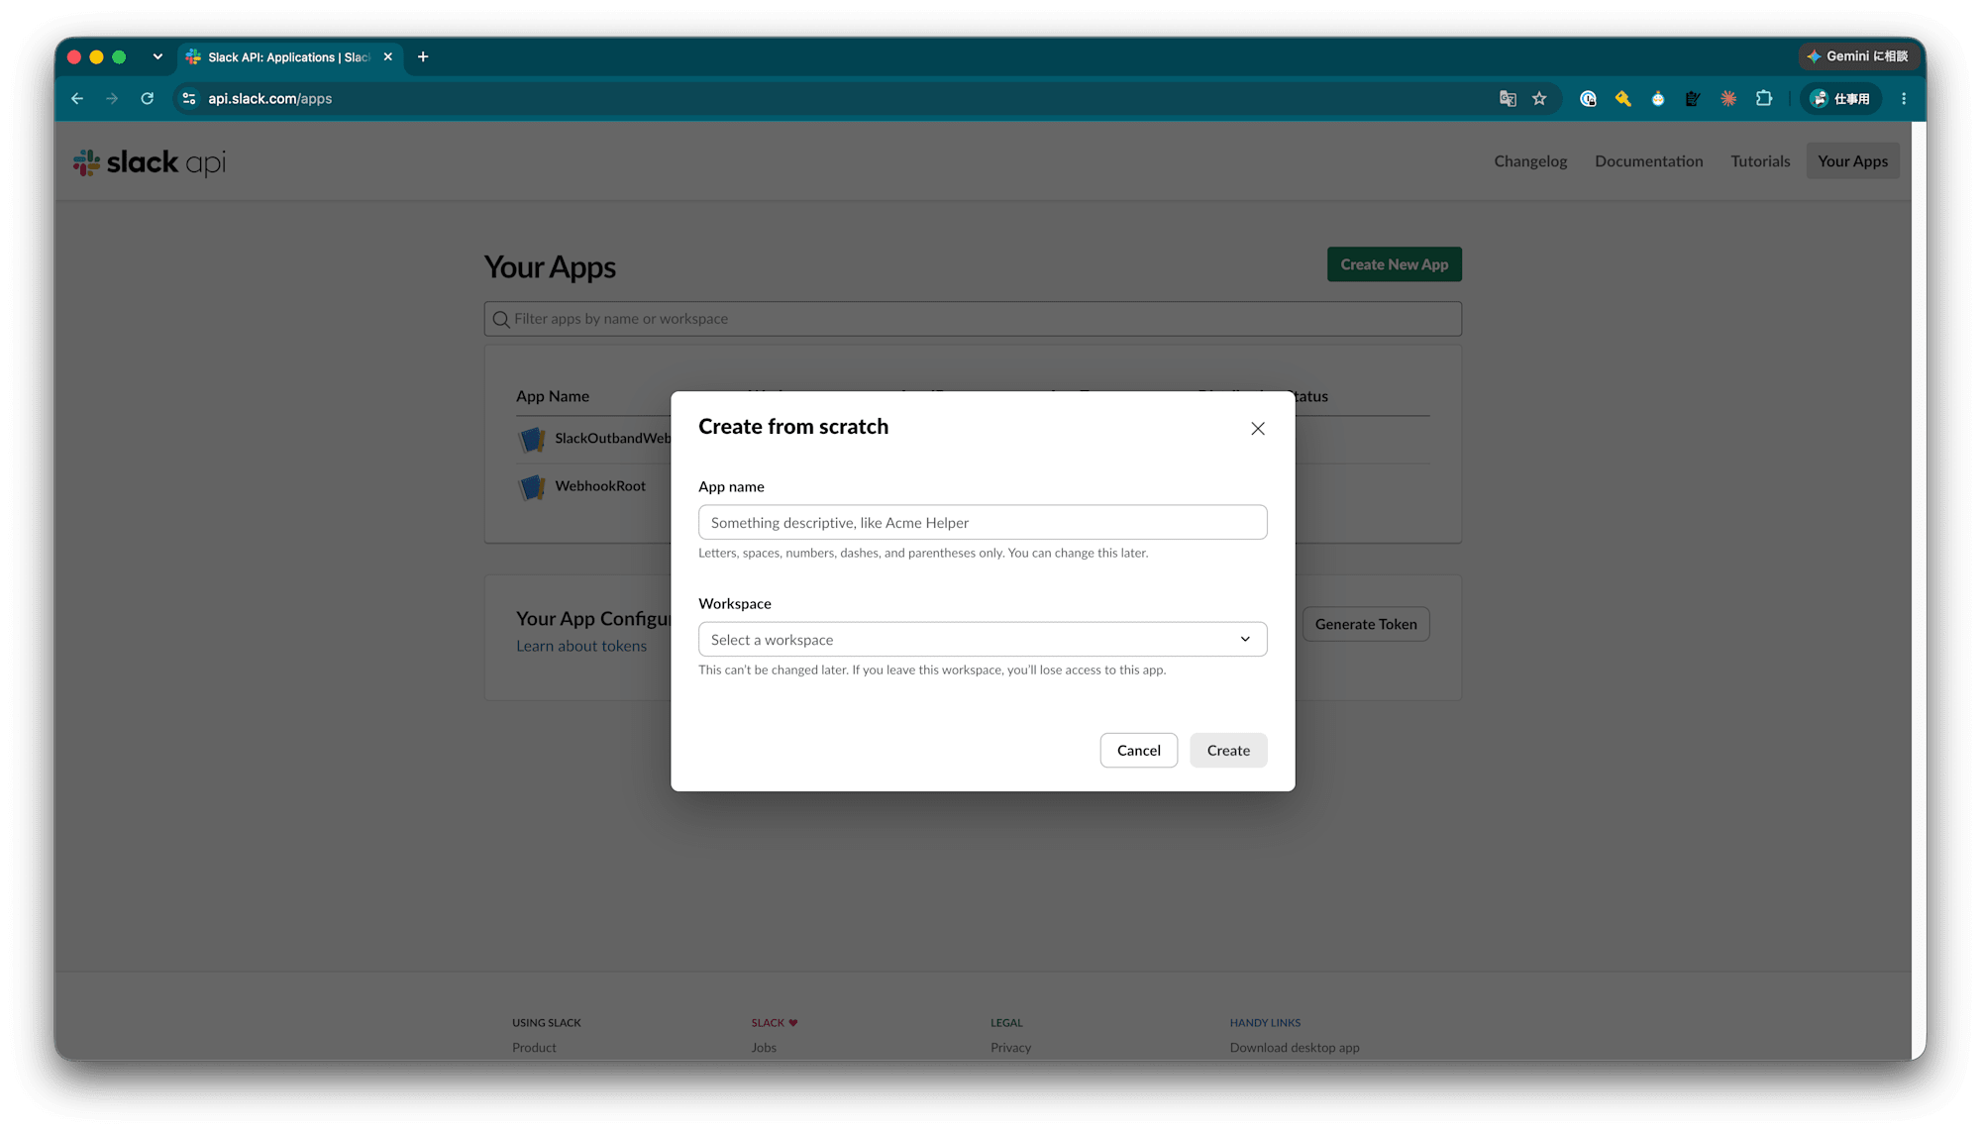The image size is (1981, 1133).
Task: Open the browser extensions puzzle icon
Action: (1764, 99)
